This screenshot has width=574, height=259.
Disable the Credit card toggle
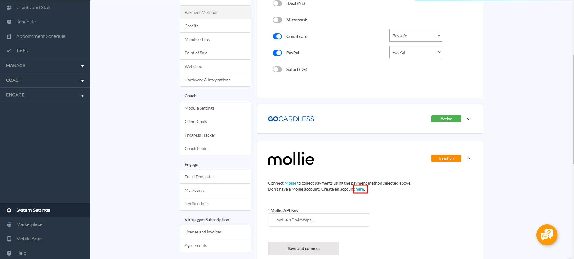[277, 36]
